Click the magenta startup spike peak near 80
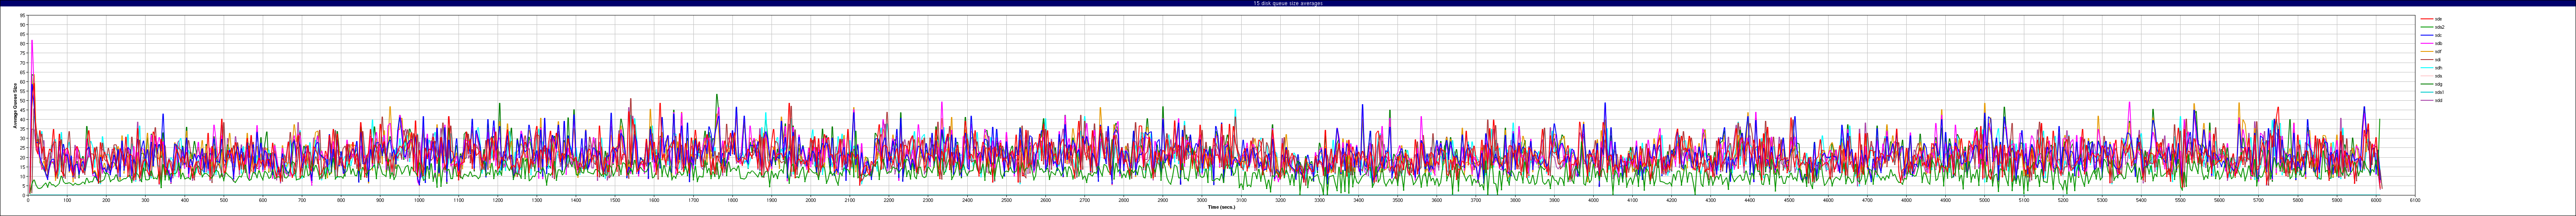Viewport: 2576px width, 216px height. pos(32,41)
